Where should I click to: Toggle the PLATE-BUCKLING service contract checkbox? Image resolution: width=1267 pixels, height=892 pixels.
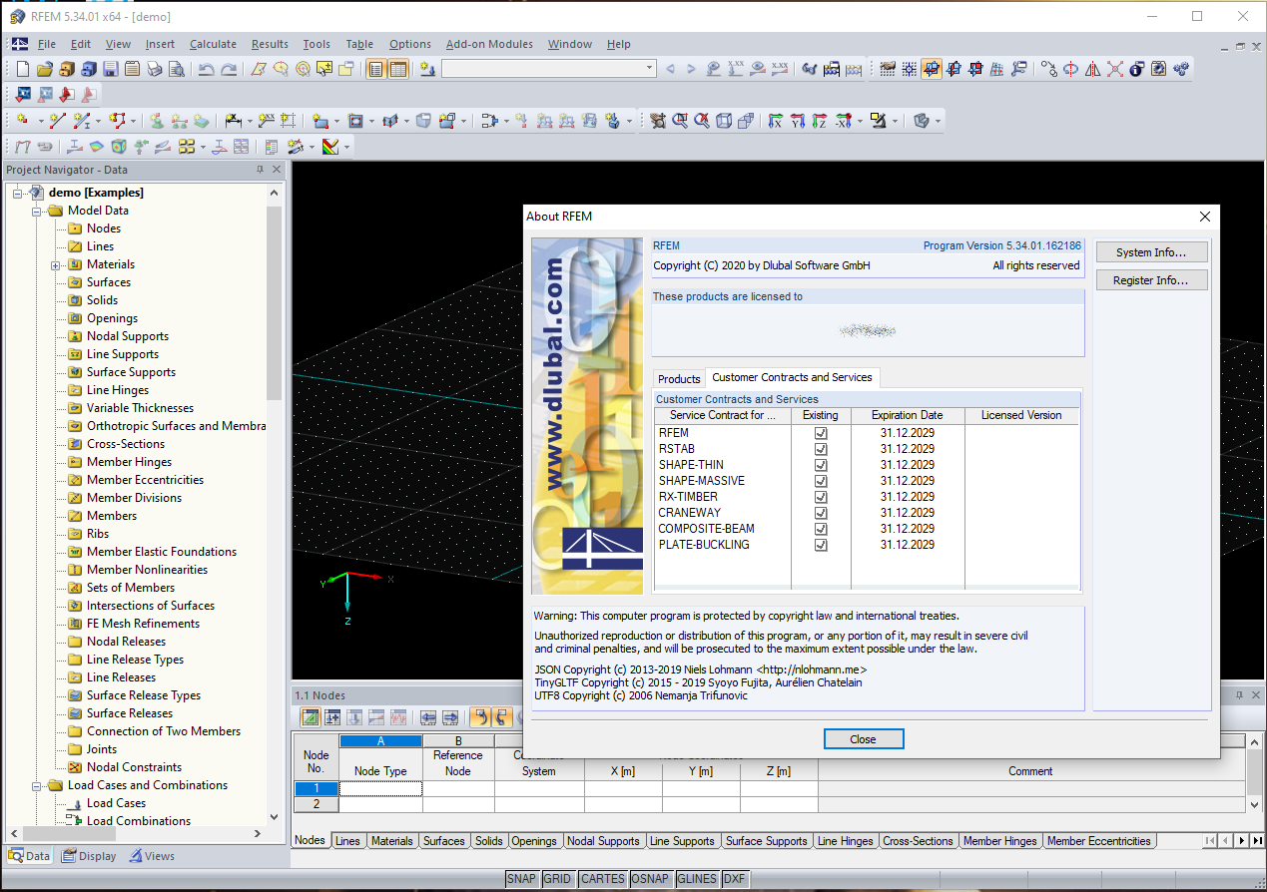click(821, 545)
